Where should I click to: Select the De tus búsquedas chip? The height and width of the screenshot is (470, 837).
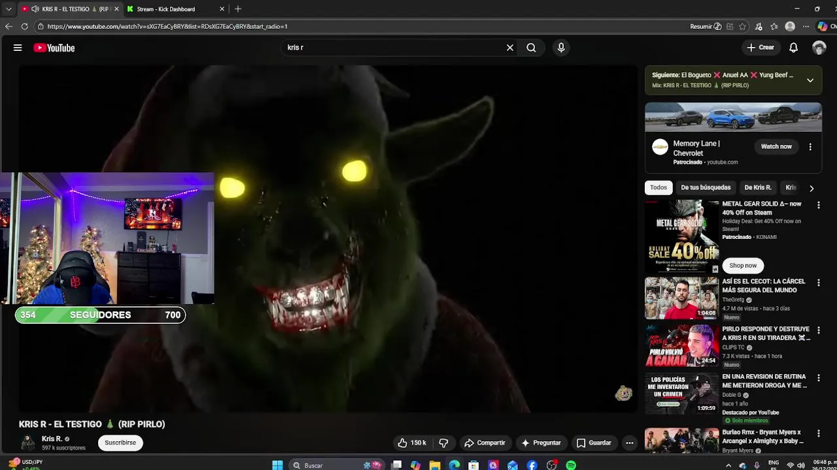pyautogui.click(x=706, y=187)
